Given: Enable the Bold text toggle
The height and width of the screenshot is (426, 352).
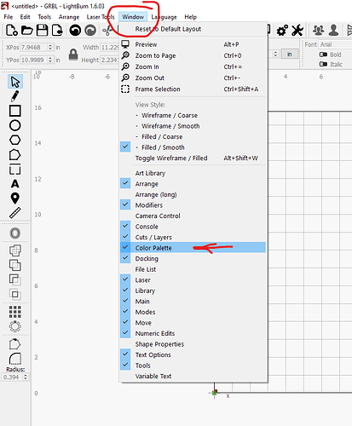Looking at the screenshot, I should [330, 55].
